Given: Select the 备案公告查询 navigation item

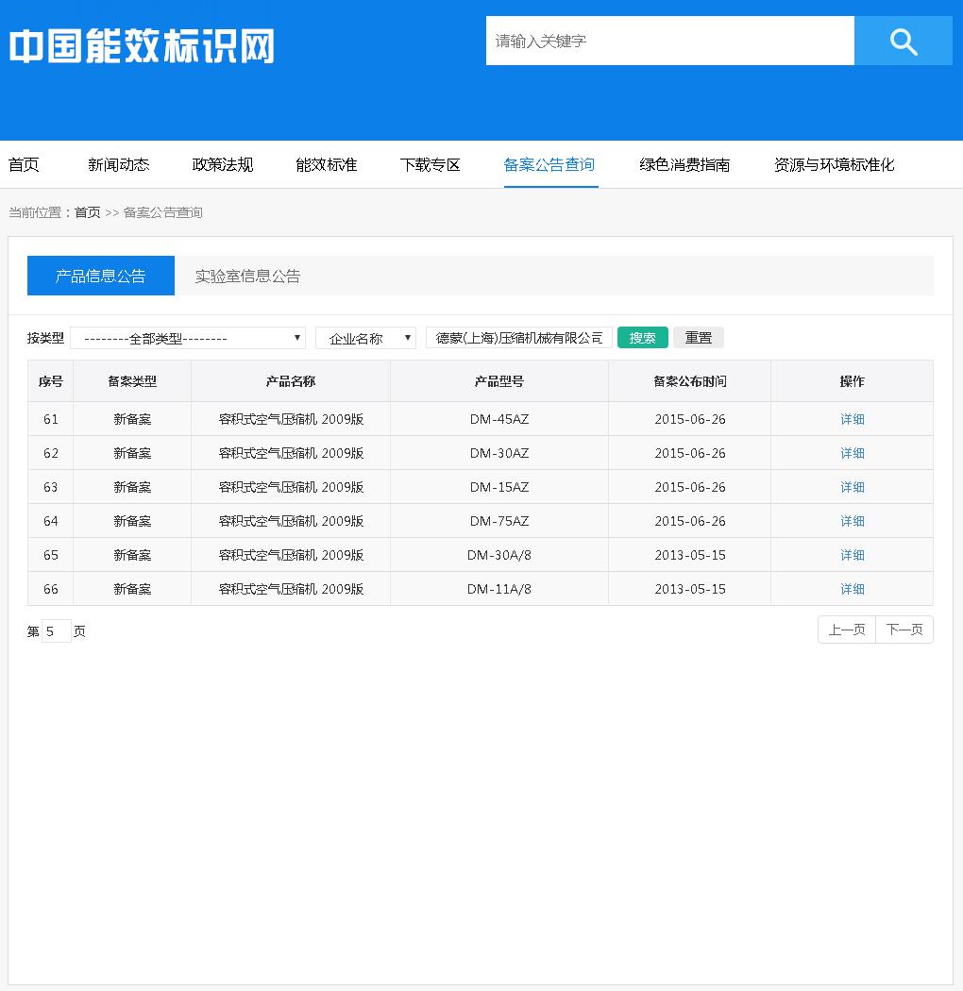Looking at the screenshot, I should (x=549, y=165).
